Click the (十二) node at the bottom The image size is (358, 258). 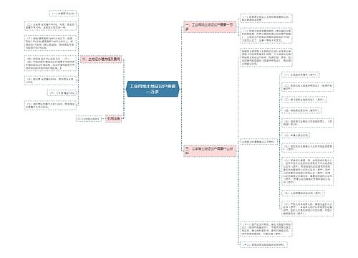tap(264, 244)
